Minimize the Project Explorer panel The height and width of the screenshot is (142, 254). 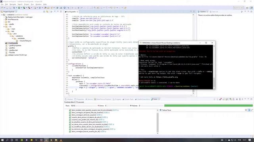coord(58,11)
